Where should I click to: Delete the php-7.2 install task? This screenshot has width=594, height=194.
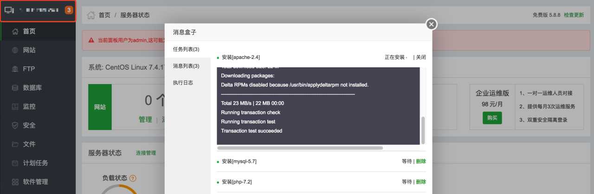(x=421, y=182)
